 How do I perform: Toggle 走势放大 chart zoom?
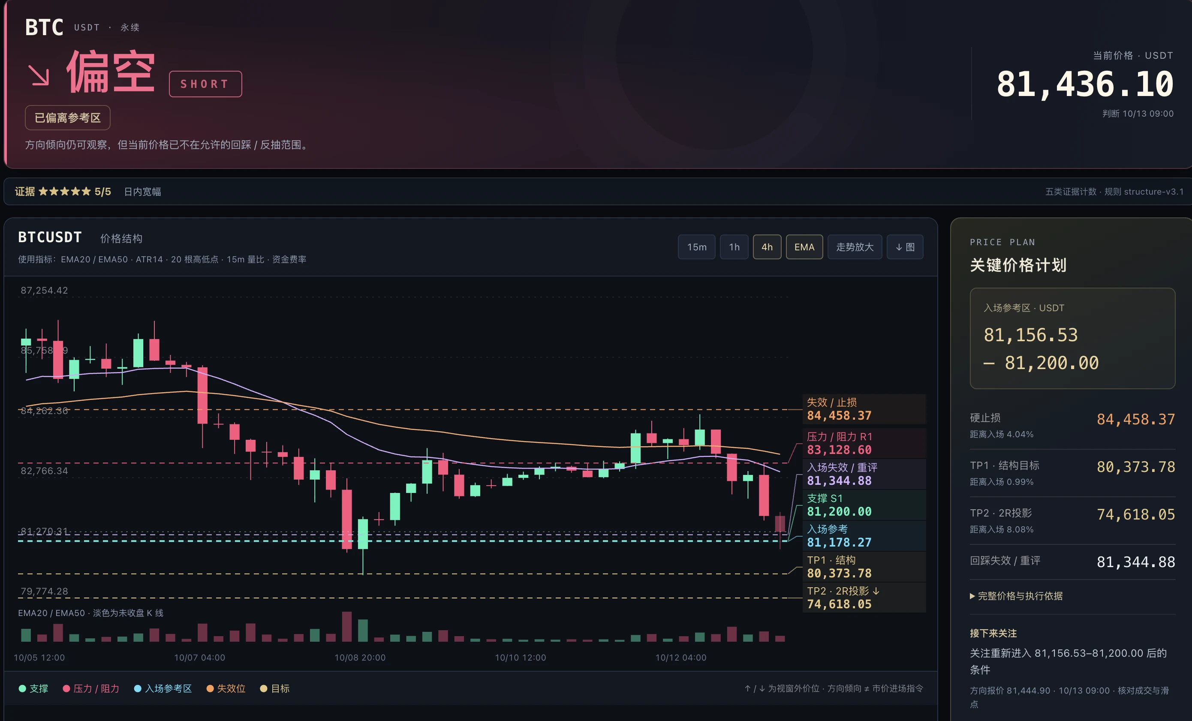click(854, 247)
